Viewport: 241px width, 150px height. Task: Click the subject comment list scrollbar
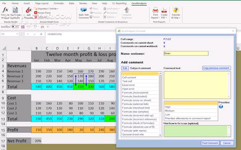coord(160,93)
